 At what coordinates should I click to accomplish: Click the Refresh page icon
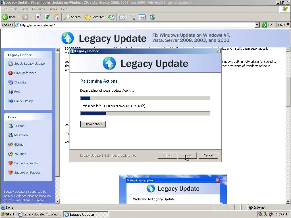(47, 17)
